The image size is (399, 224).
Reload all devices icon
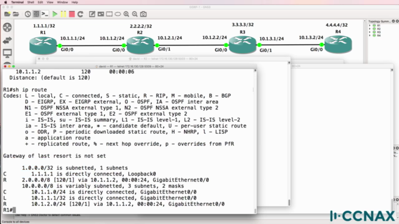tap(80, 14)
